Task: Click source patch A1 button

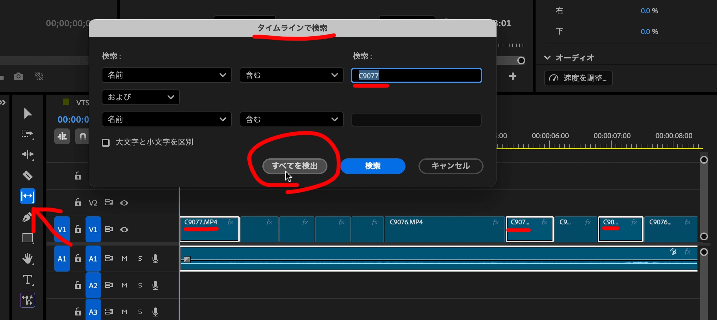Action: click(62, 259)
